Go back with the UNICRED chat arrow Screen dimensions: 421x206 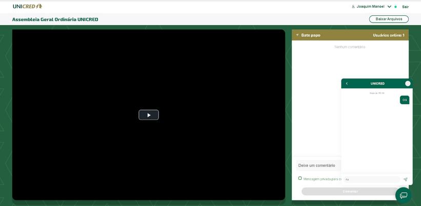347,84
